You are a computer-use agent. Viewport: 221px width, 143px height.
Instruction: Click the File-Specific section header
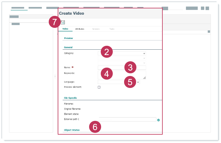tap(71, 98)
